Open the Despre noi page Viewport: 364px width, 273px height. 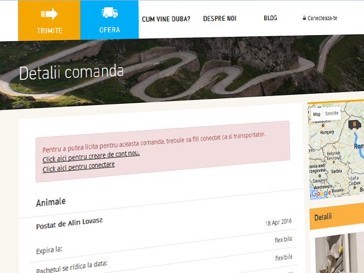[219, 18]
